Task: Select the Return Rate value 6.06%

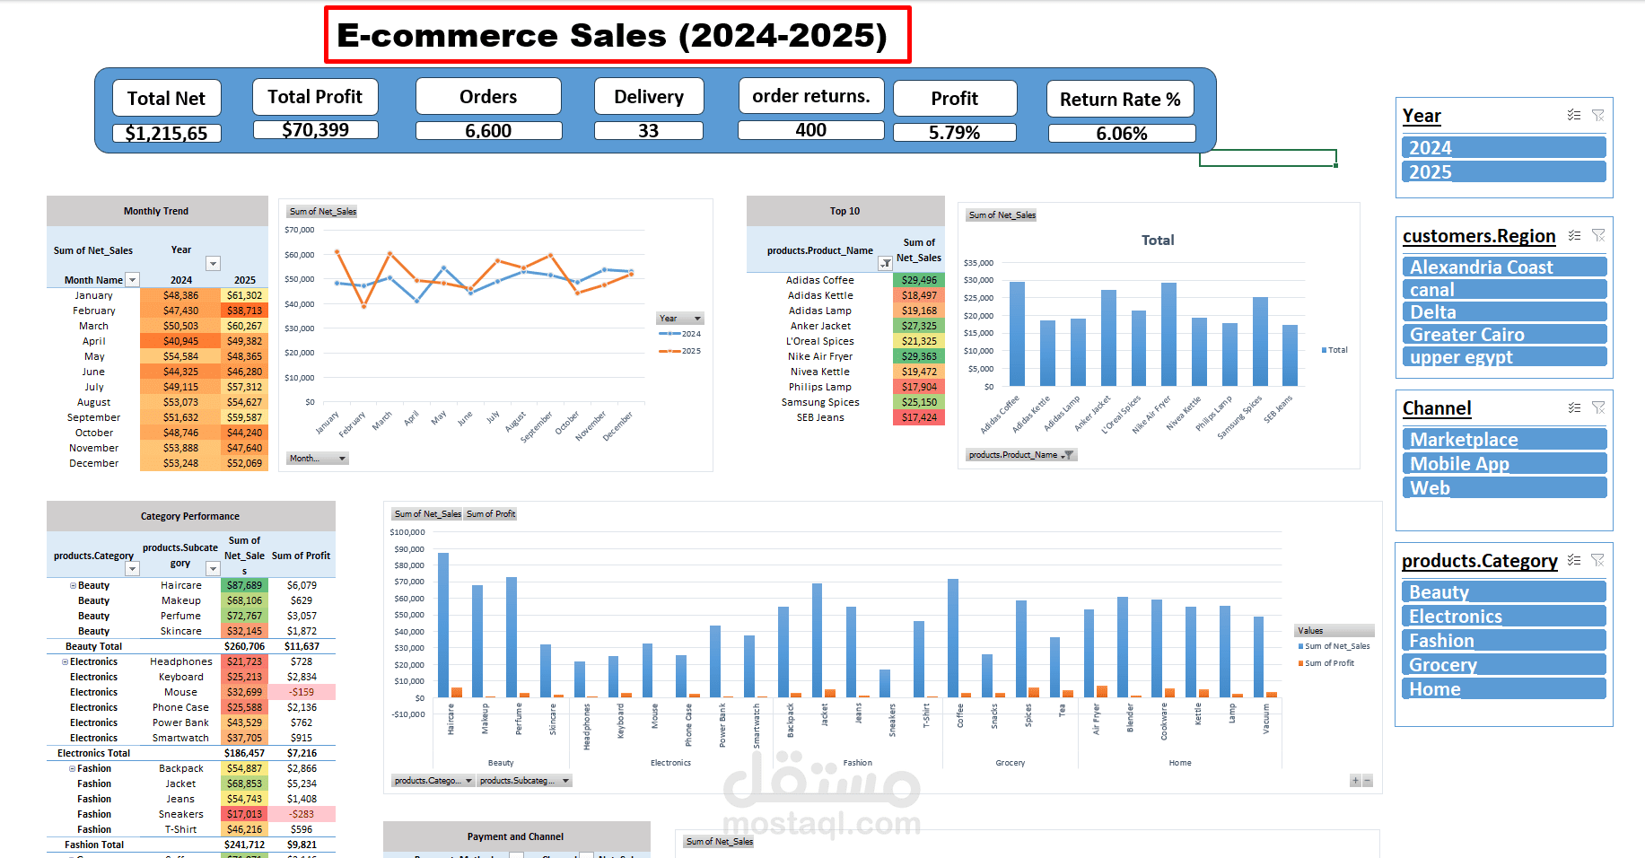Action: pos(1122,134)
